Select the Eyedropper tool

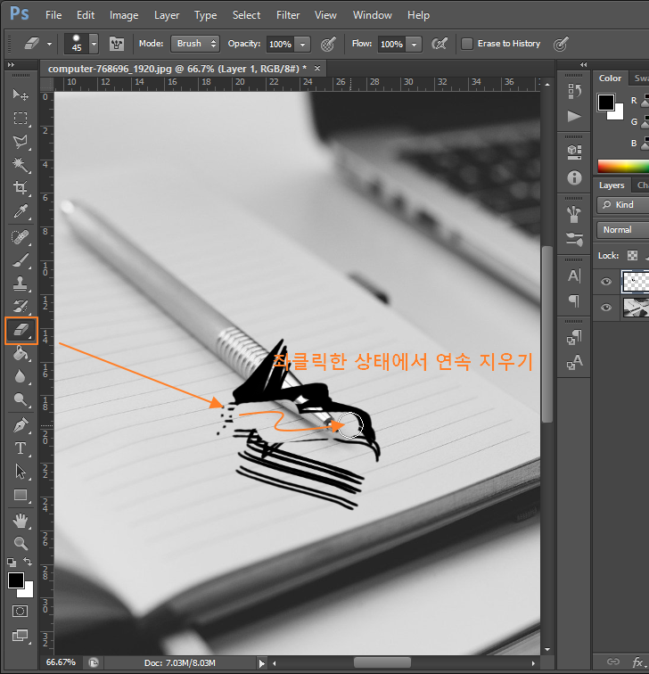(x=21, y=211)
